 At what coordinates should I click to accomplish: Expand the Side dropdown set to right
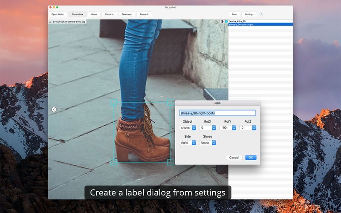188,143
